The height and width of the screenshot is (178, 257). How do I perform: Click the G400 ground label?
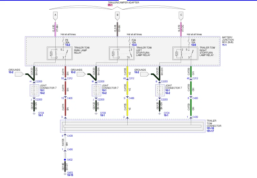[70, 173]
